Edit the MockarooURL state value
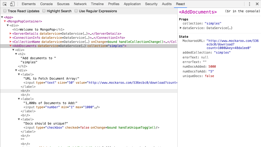 tap(232, 44)
